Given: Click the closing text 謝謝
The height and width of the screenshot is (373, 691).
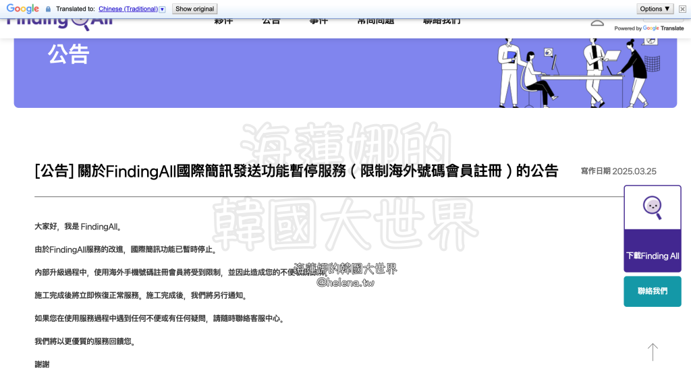Looking at the screenshot, I should pos(43,364).
